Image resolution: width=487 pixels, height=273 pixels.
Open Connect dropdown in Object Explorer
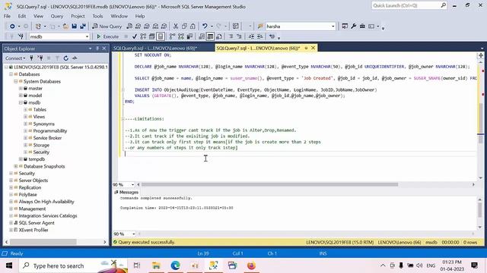click(15, 58)
